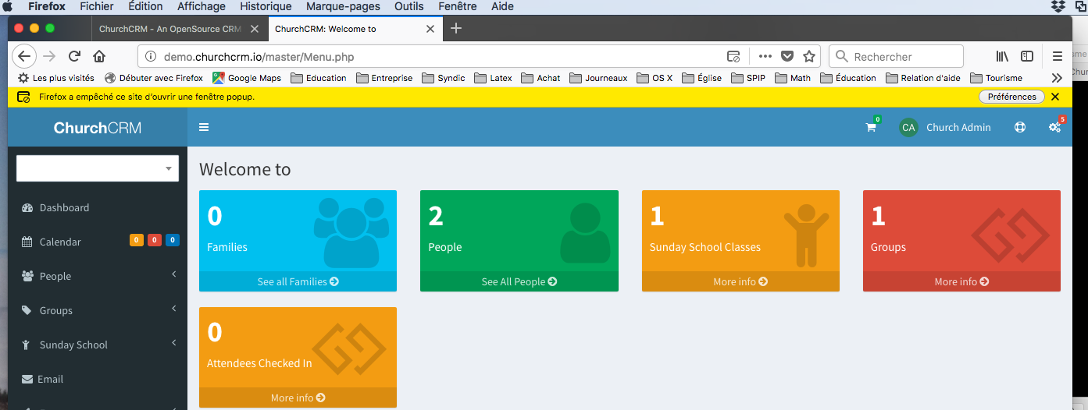Screen dimensions: 1088x410
Task: Open Débuter avec Firefox bookmark
Action: [x=154, y=78]
